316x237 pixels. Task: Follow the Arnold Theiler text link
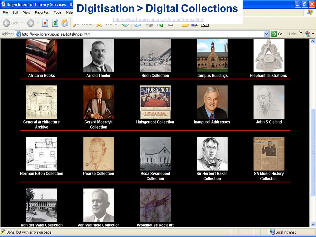pyautogui.click(x=98, y=76)
